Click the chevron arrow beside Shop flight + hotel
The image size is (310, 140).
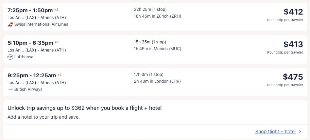pos(300,132)
